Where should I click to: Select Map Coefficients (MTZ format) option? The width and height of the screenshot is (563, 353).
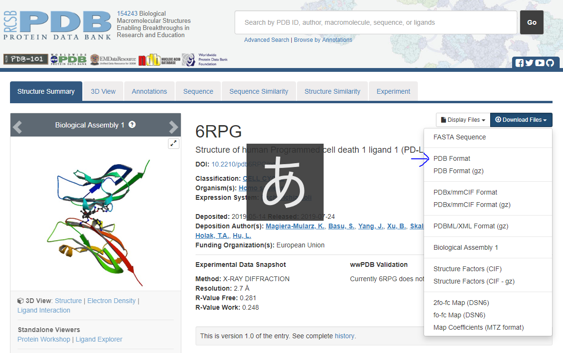[478, 327]
